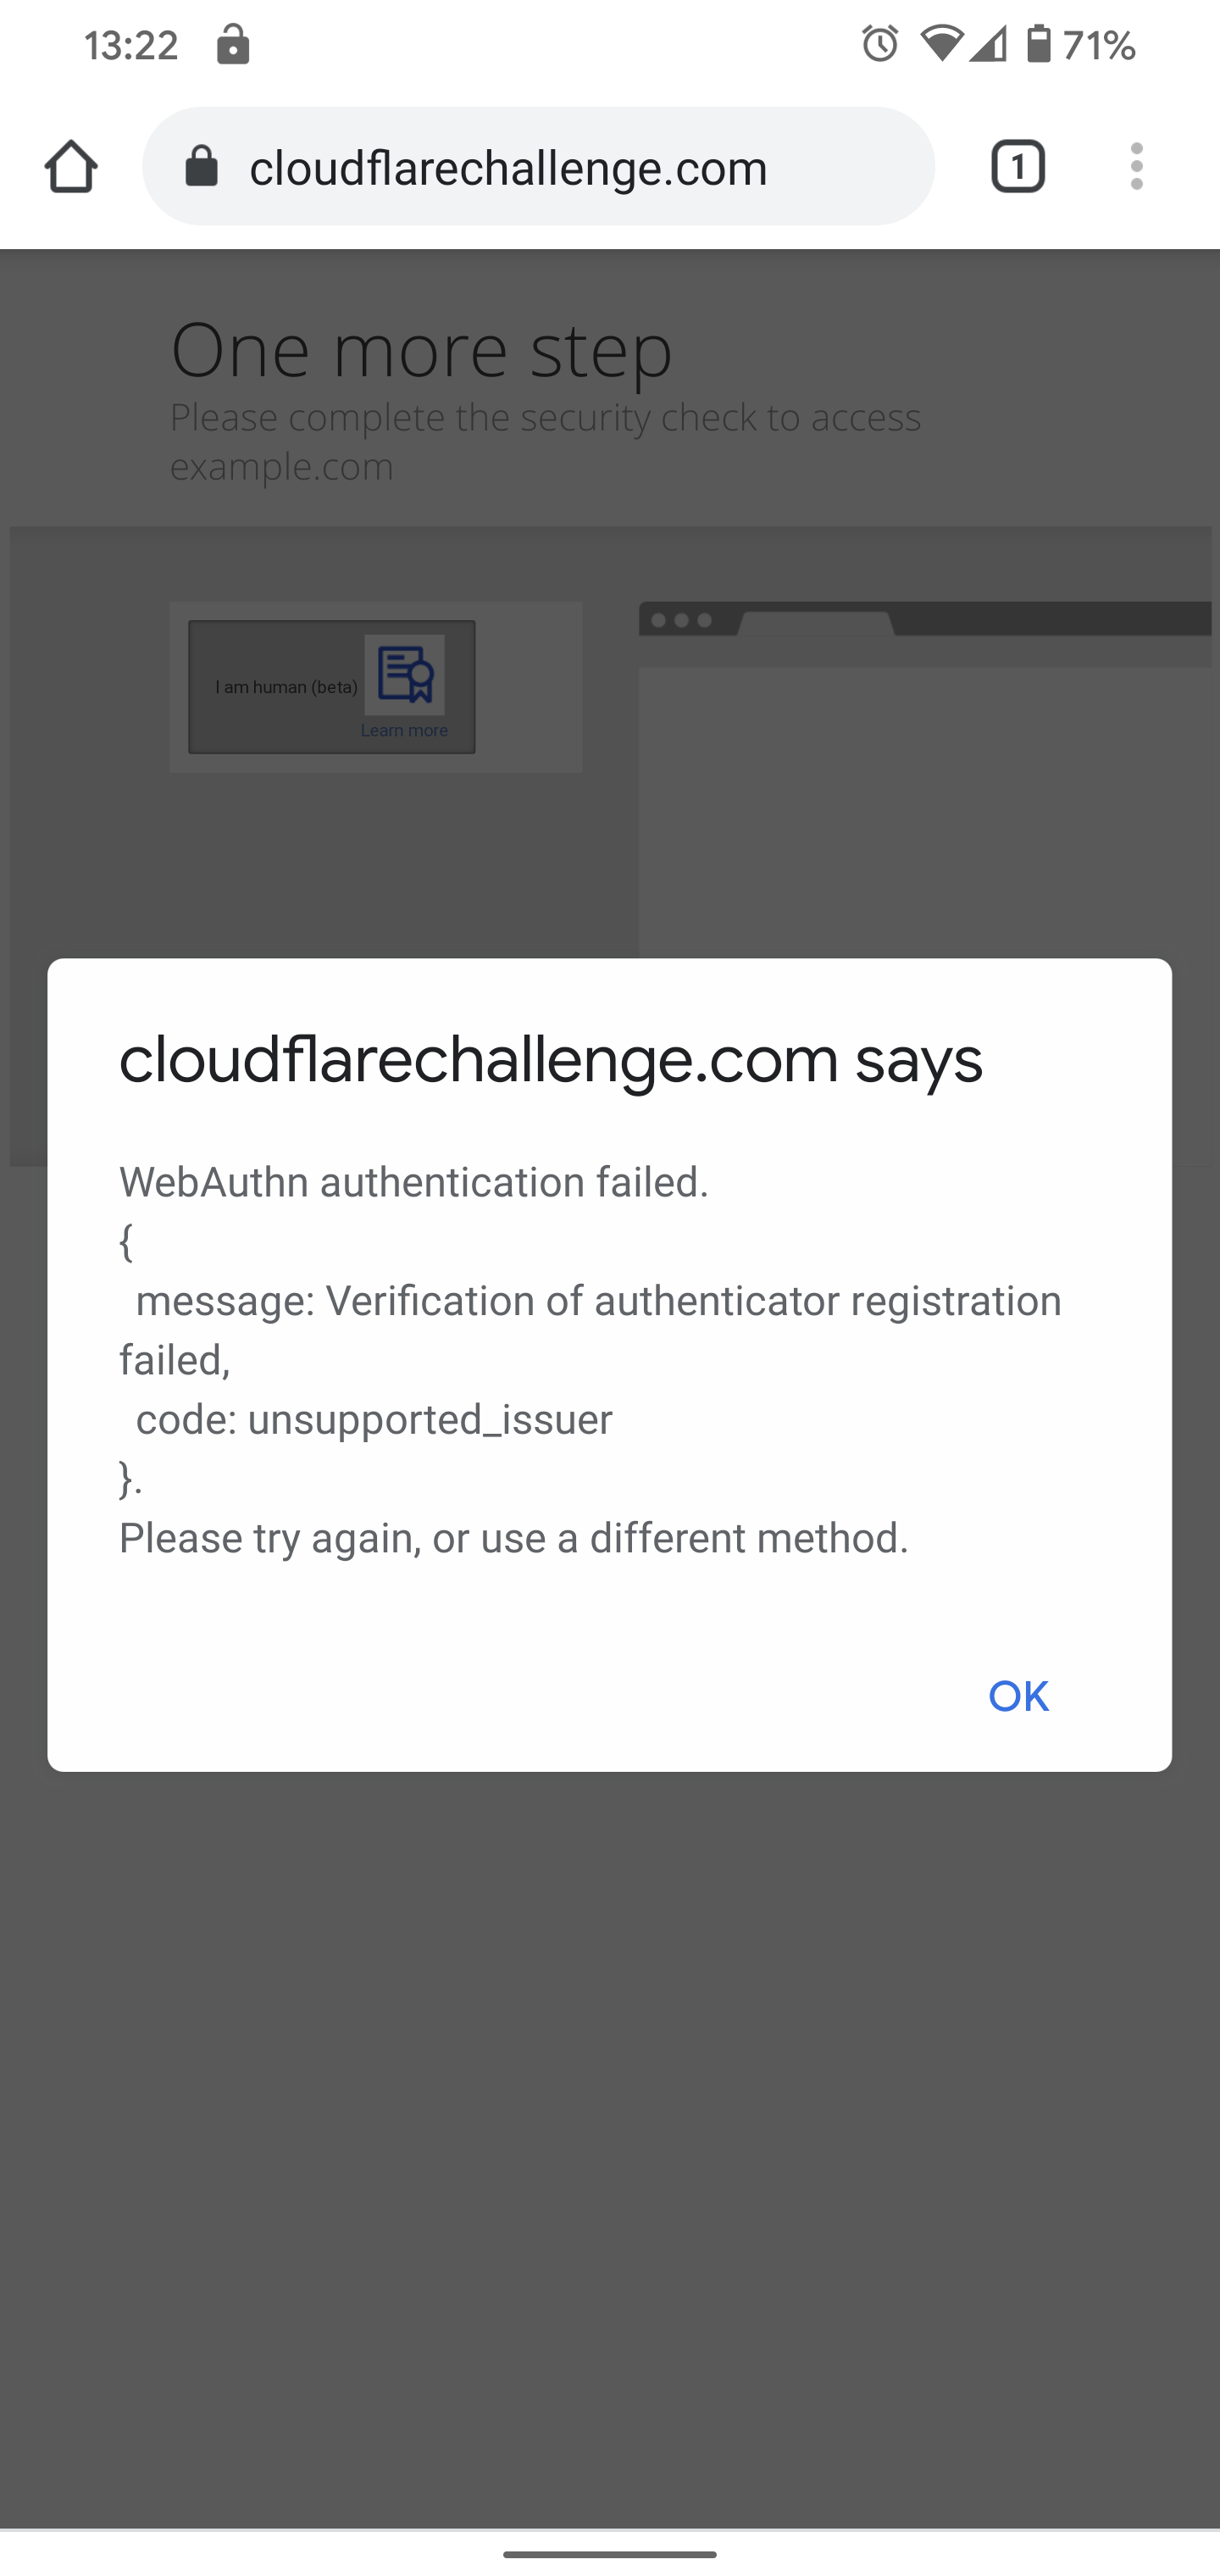
Task: Tap the battery icon in status bar
Action: tap(1039, 45)
